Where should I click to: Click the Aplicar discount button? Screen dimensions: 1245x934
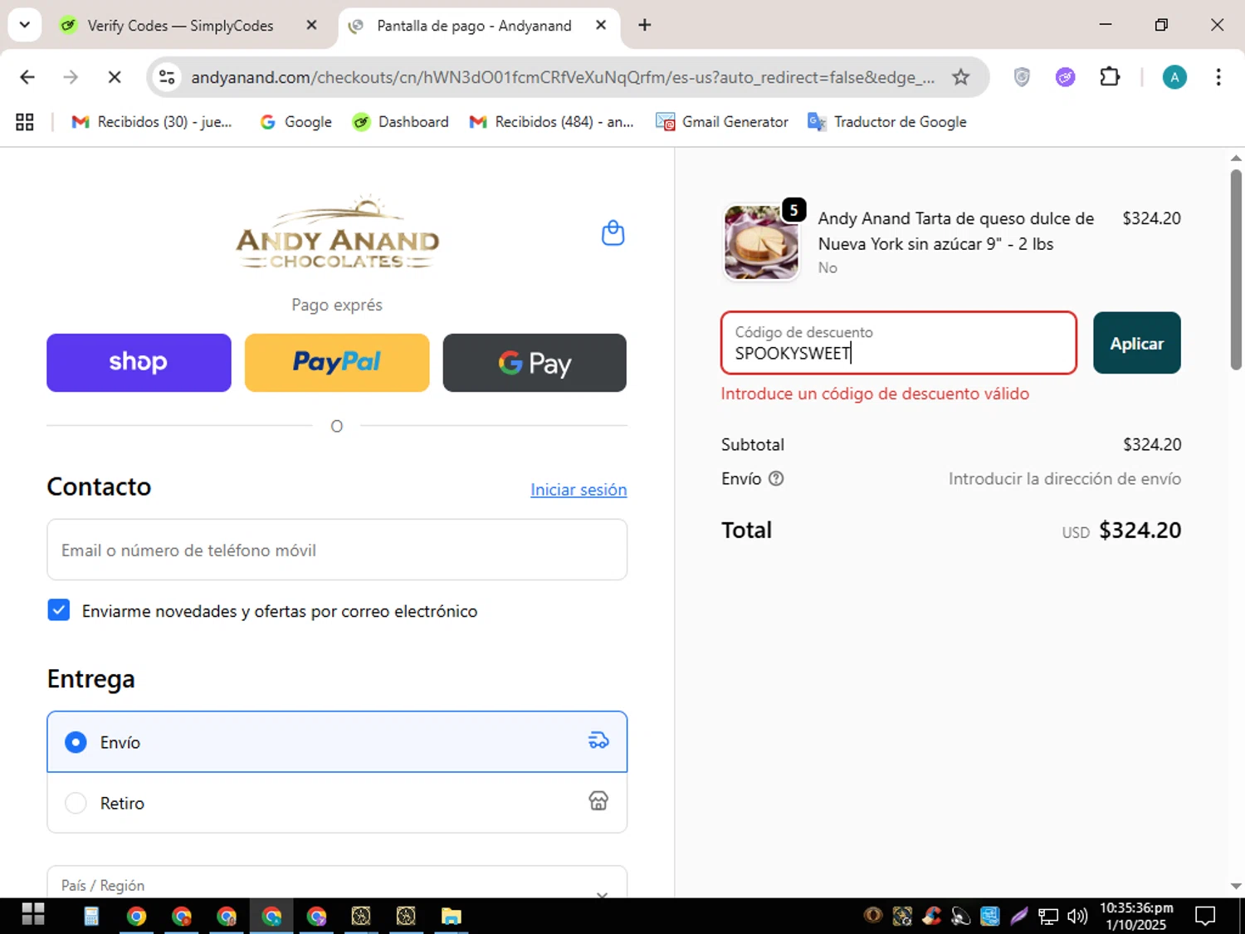(x=1136, y=343)
